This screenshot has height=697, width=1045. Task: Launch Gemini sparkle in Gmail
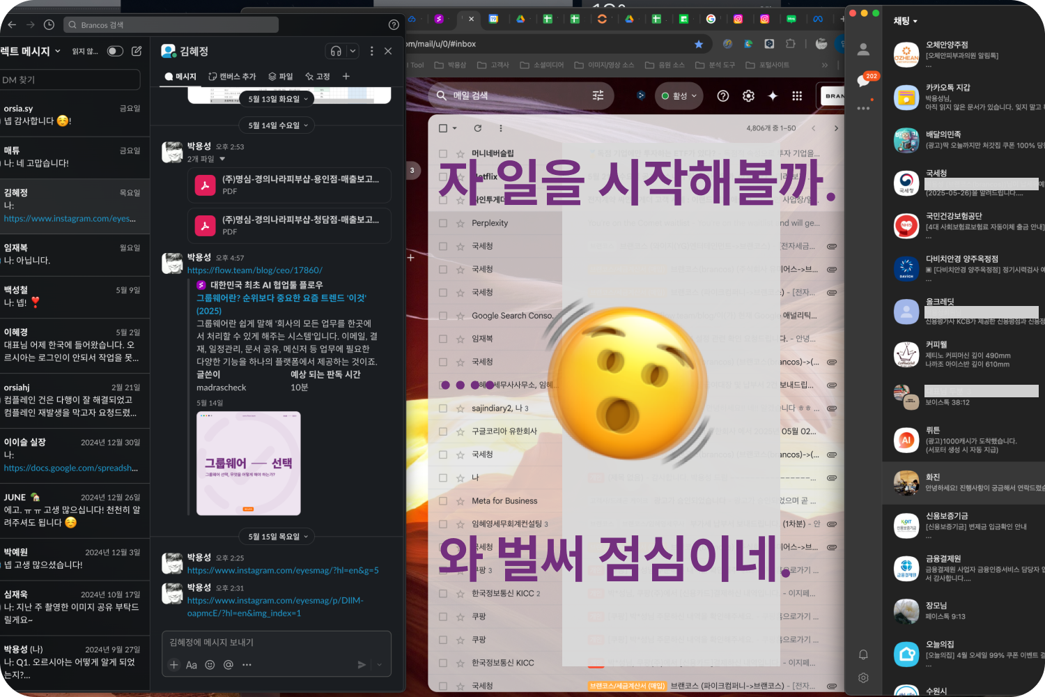pyautogui.click(x=773, y=95)
